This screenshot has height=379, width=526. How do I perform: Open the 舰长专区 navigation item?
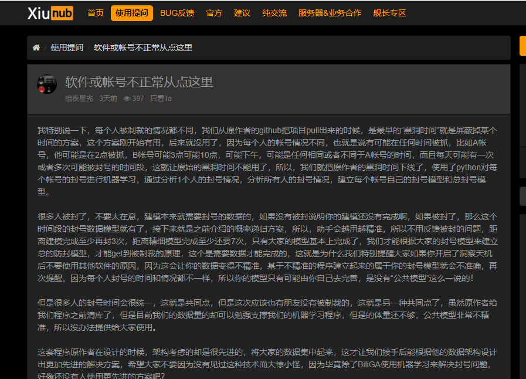[x=389, y=13]
